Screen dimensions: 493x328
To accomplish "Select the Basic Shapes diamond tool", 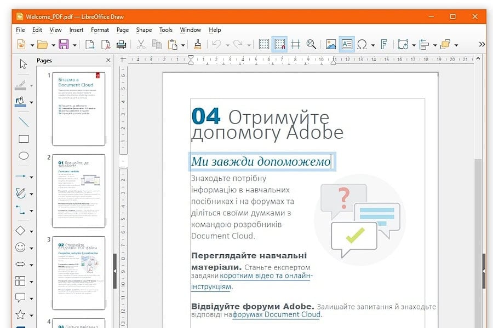I will click(20, 231).
